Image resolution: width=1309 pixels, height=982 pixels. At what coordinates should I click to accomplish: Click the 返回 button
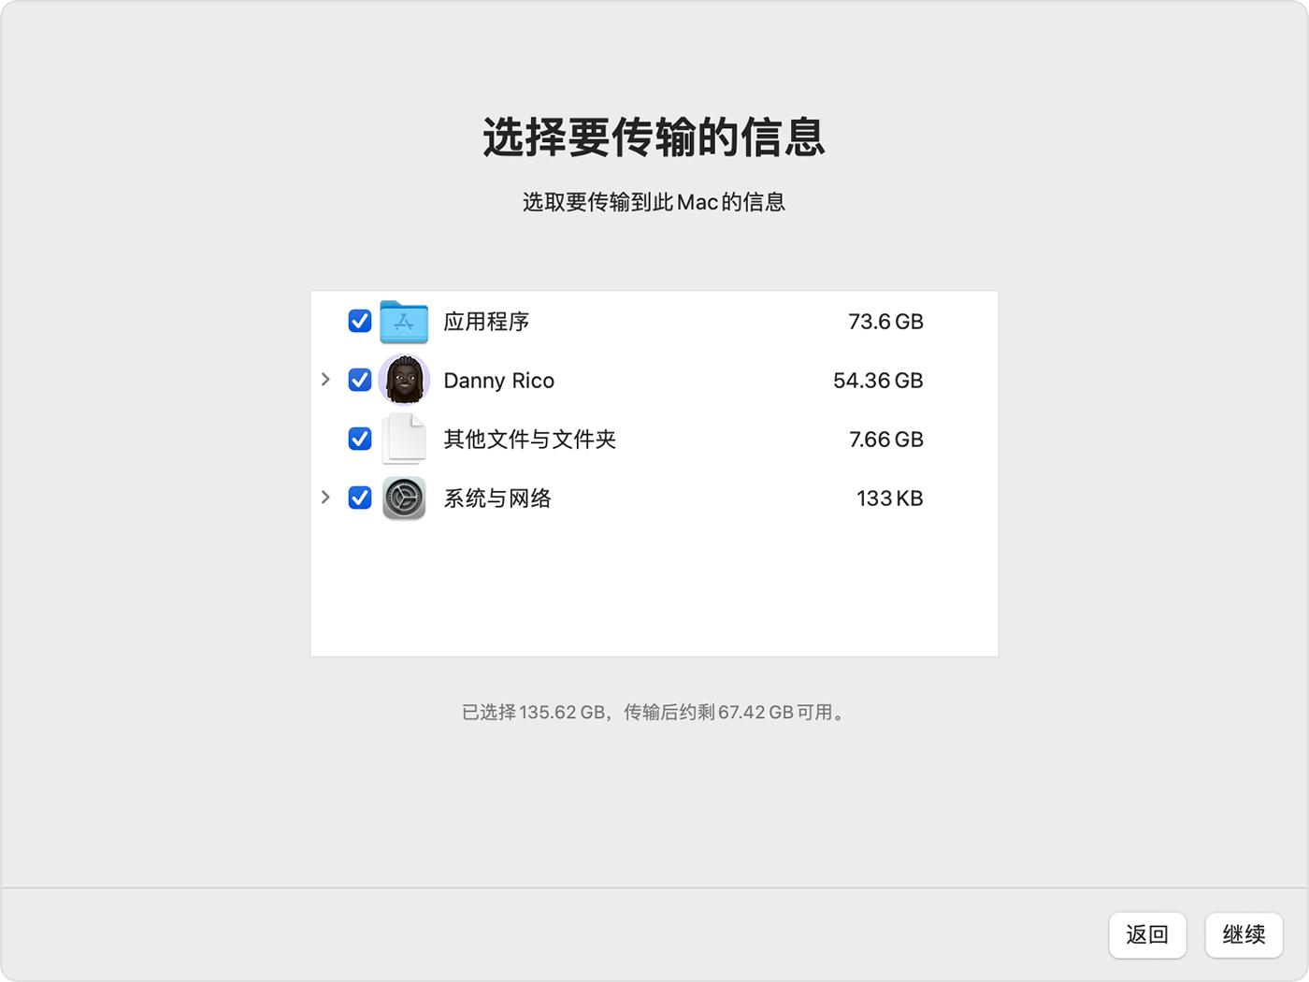(1147, 935)
